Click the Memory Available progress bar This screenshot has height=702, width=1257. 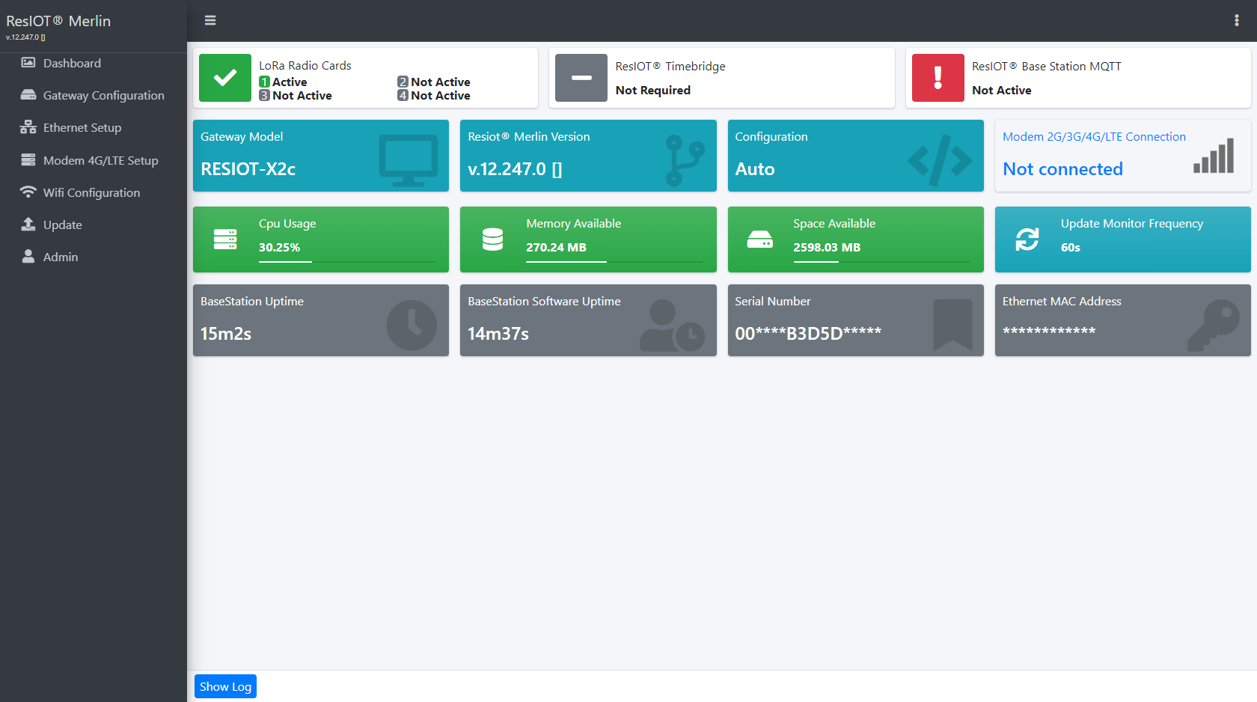(x=614, y=261)
